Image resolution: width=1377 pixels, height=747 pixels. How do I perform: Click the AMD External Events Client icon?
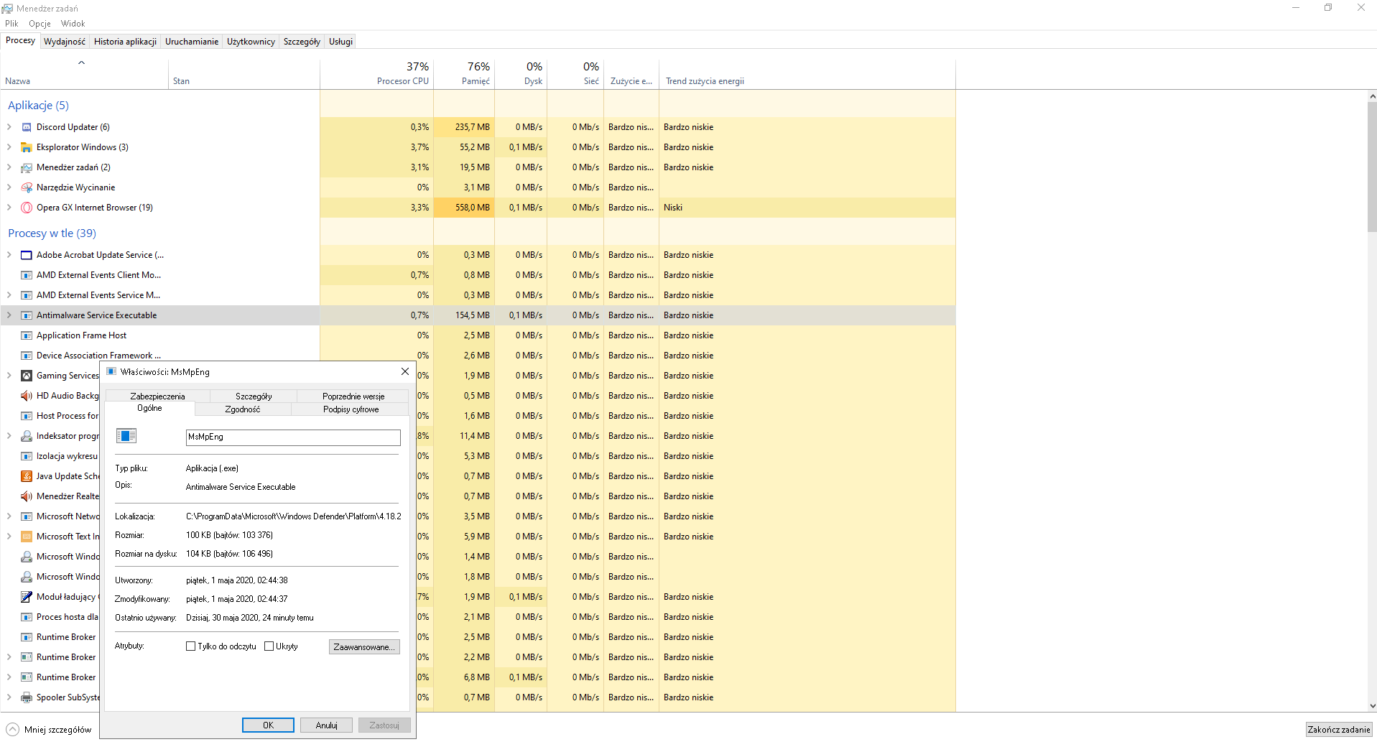point(27,275)
